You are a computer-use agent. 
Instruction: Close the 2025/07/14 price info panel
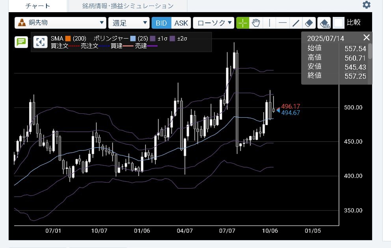(x=366, y=37)
